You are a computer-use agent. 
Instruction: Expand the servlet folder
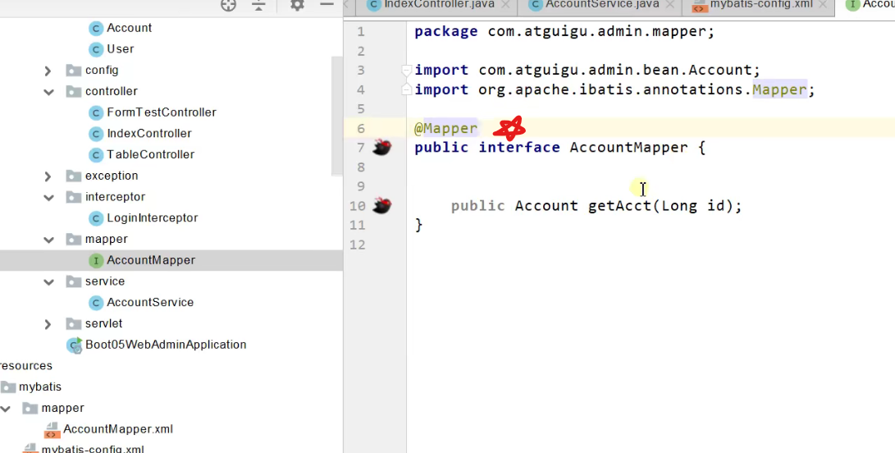click(48, 324)
